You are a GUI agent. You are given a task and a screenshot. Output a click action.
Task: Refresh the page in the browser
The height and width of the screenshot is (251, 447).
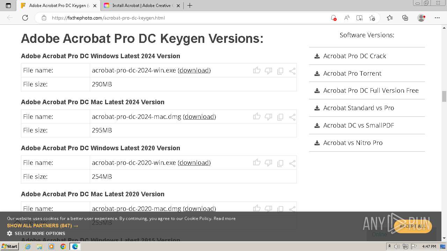coord(25,18)
